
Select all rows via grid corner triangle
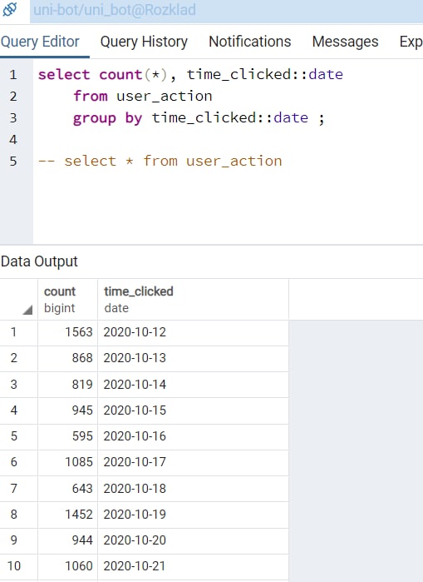pyautogui.click(x=27, y=310)
